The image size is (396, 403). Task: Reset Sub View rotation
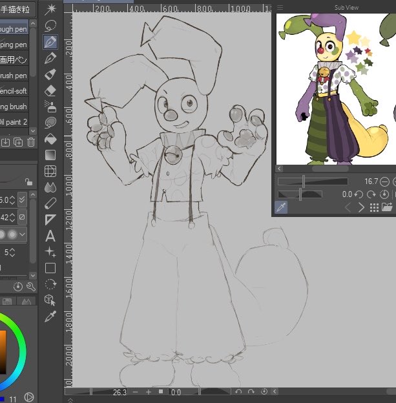(x=384, y=194)
